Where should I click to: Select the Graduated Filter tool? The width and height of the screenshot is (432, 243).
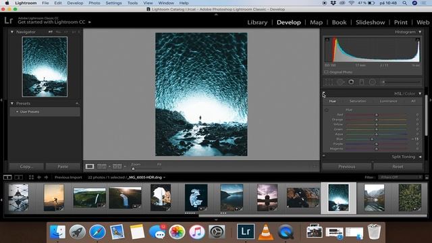pos(362,82)
